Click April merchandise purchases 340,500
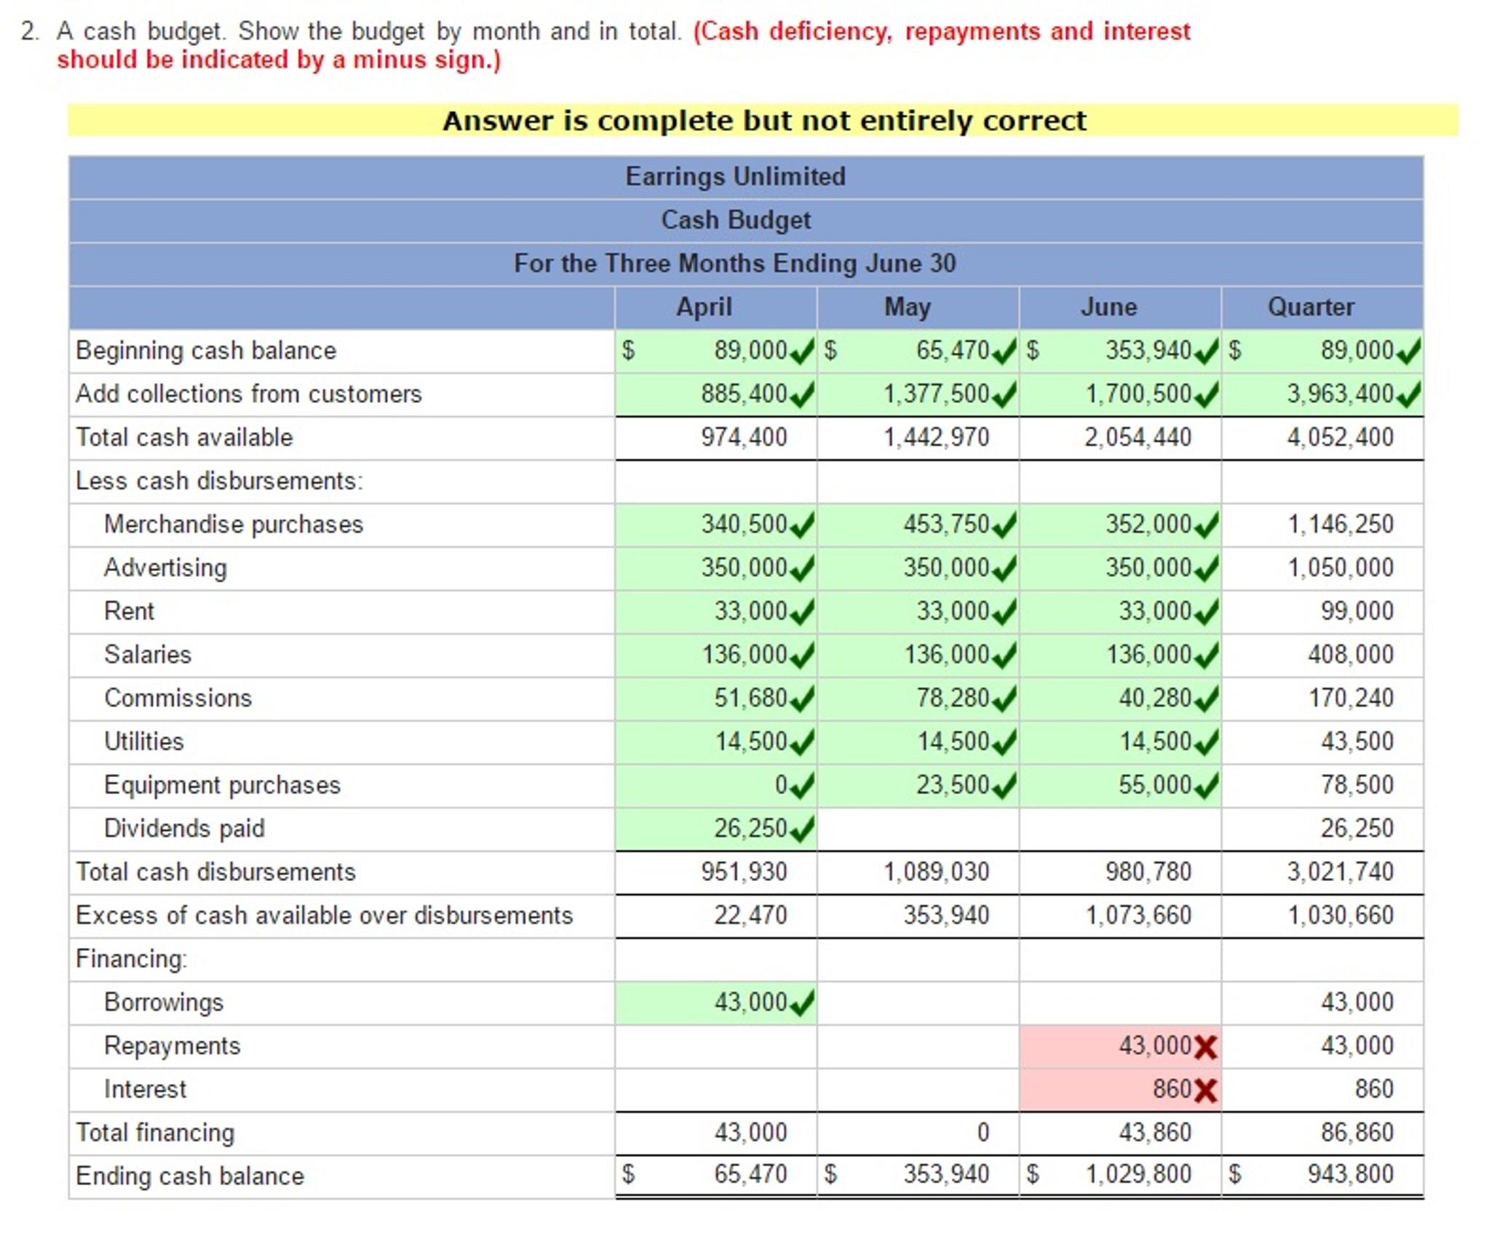 pyautogui.click(x=715, y=525)
